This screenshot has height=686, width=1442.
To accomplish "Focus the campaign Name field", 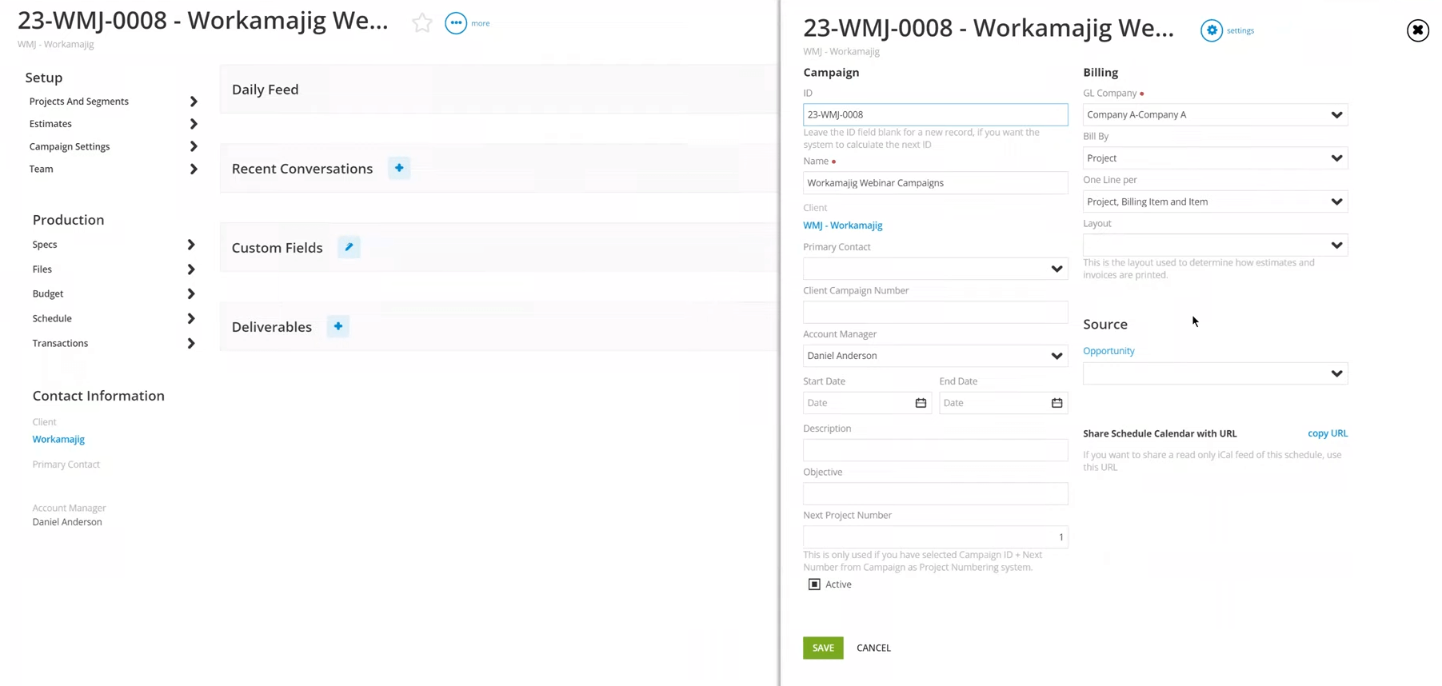I will click(935, 183).
